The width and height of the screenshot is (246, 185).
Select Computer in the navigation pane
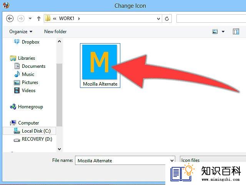pyautogui.click(x=28, y=123)
